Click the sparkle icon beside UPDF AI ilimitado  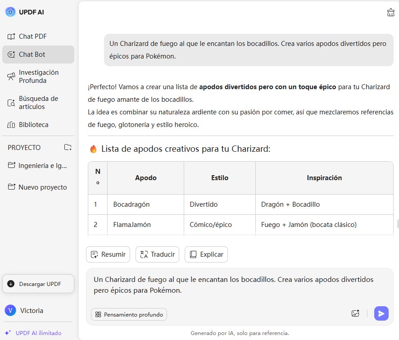[x=8, y=333]
